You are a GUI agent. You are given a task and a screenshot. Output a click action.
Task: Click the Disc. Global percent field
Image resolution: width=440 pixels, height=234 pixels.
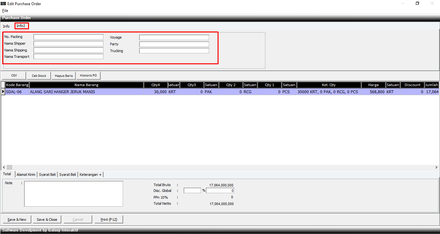pyautogui.click(x=192, y=191)
